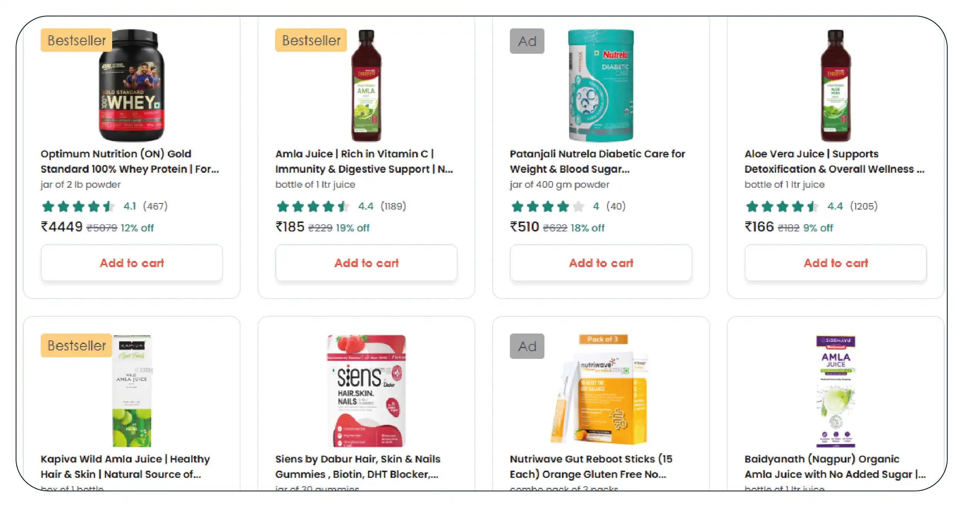Open the Gold Standard Whey jar image
This screenshot has width=964, height=507.
pos(131,85)
